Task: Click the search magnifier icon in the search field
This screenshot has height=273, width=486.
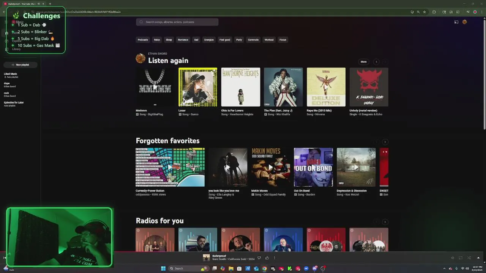Action: 141,22
